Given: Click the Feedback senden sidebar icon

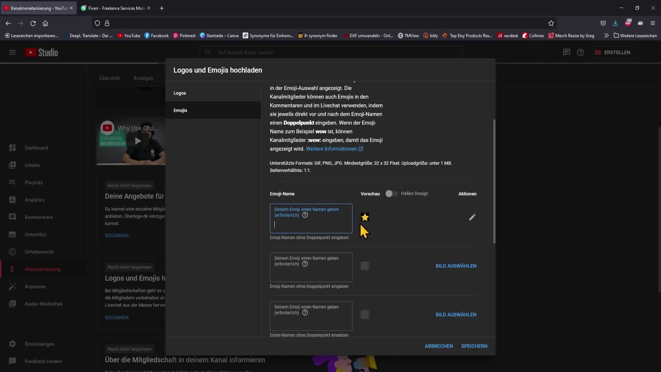Looking at the screenshot, I should [12, 361].
